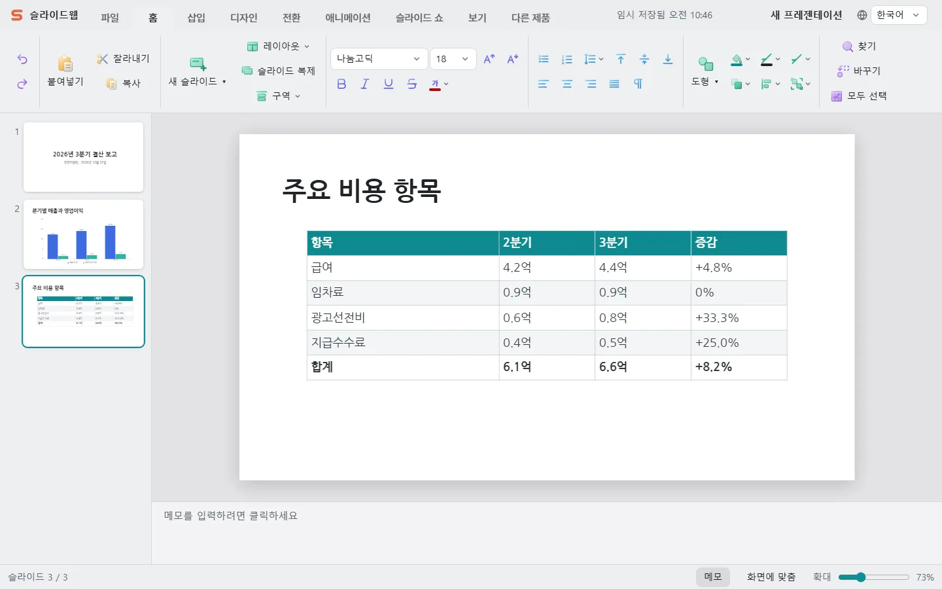Open the line spacing dropdown
The image size is (942, 589).
pyautogui.click(x=594, y=59)
